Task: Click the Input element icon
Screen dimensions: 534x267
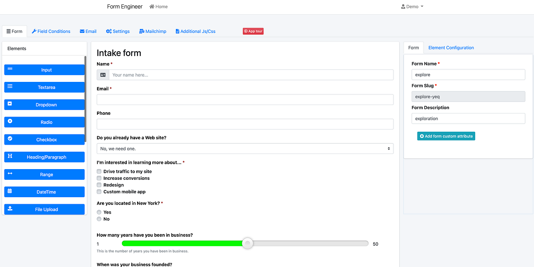Action: (10, 69)
